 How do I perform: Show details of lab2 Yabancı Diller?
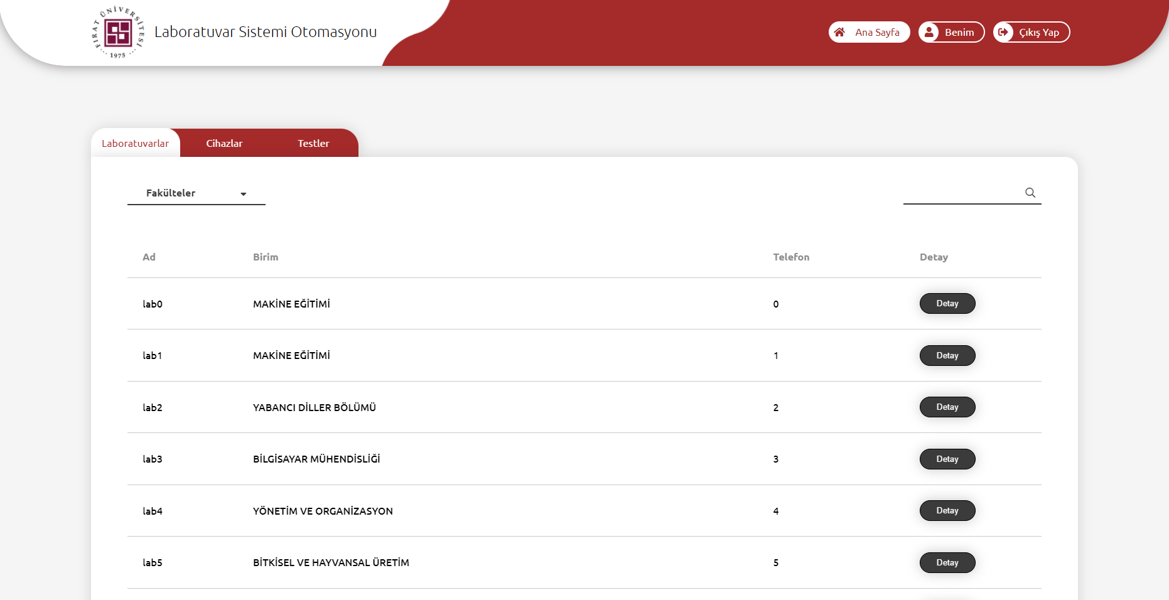947,407
